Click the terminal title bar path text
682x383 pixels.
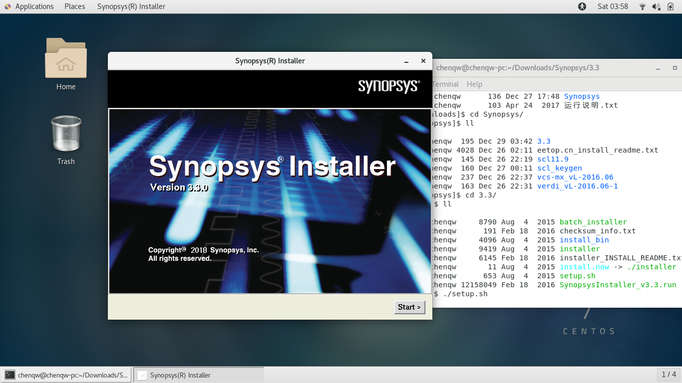[518, 68]
